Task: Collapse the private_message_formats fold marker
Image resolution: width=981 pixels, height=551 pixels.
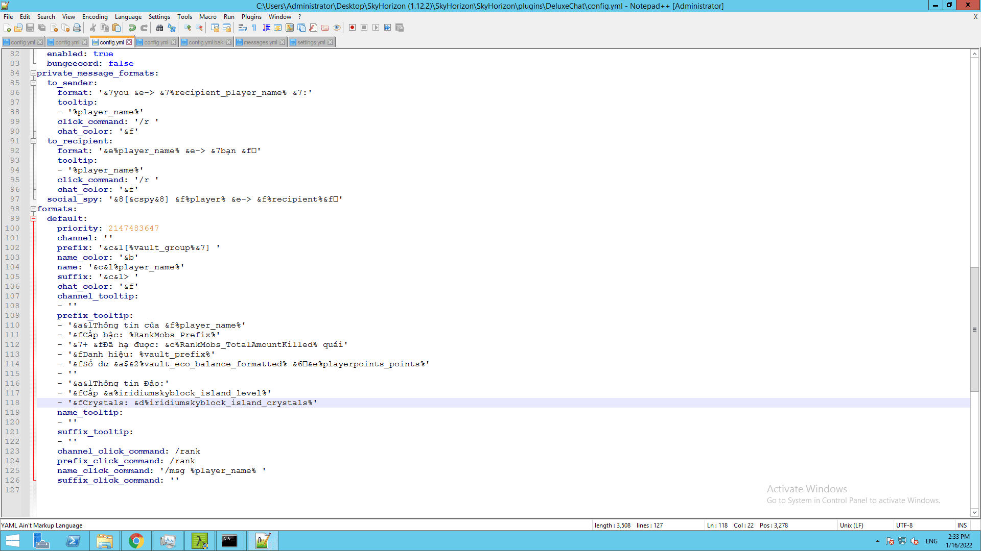Action: [33, 73]
